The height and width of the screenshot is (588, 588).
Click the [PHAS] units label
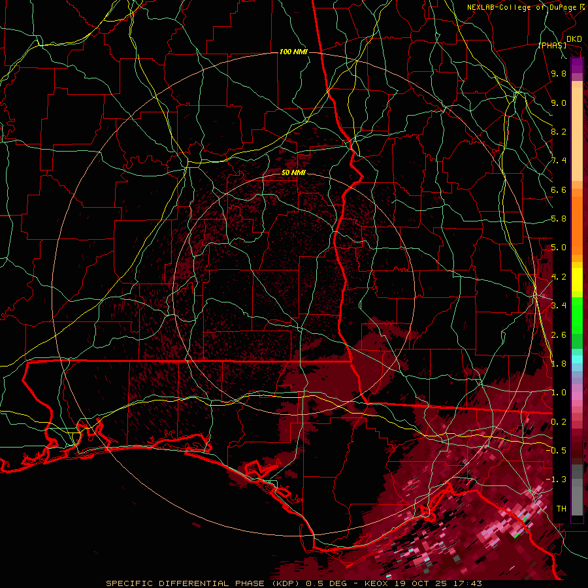[x=552, y=46]
